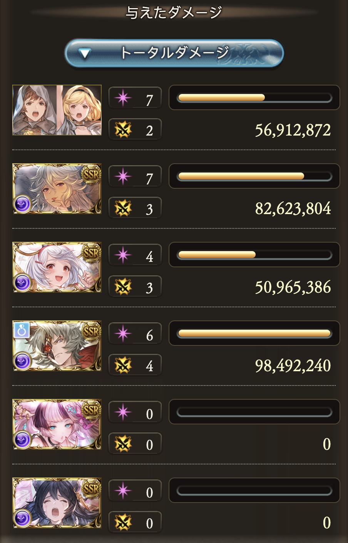Click the full damage bar above 98,492,240
The width and height of the screenshot is (348, 543).
click(254, 334)
